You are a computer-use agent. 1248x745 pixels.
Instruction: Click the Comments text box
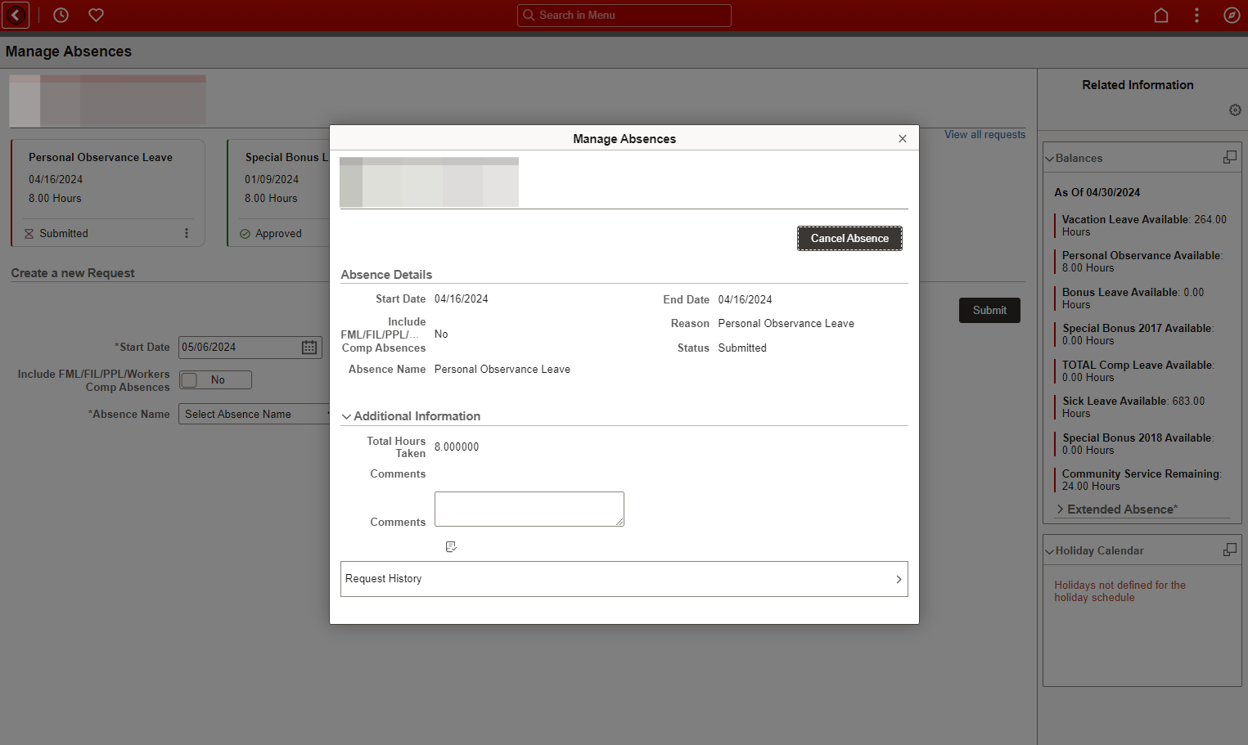pos(529,509)
